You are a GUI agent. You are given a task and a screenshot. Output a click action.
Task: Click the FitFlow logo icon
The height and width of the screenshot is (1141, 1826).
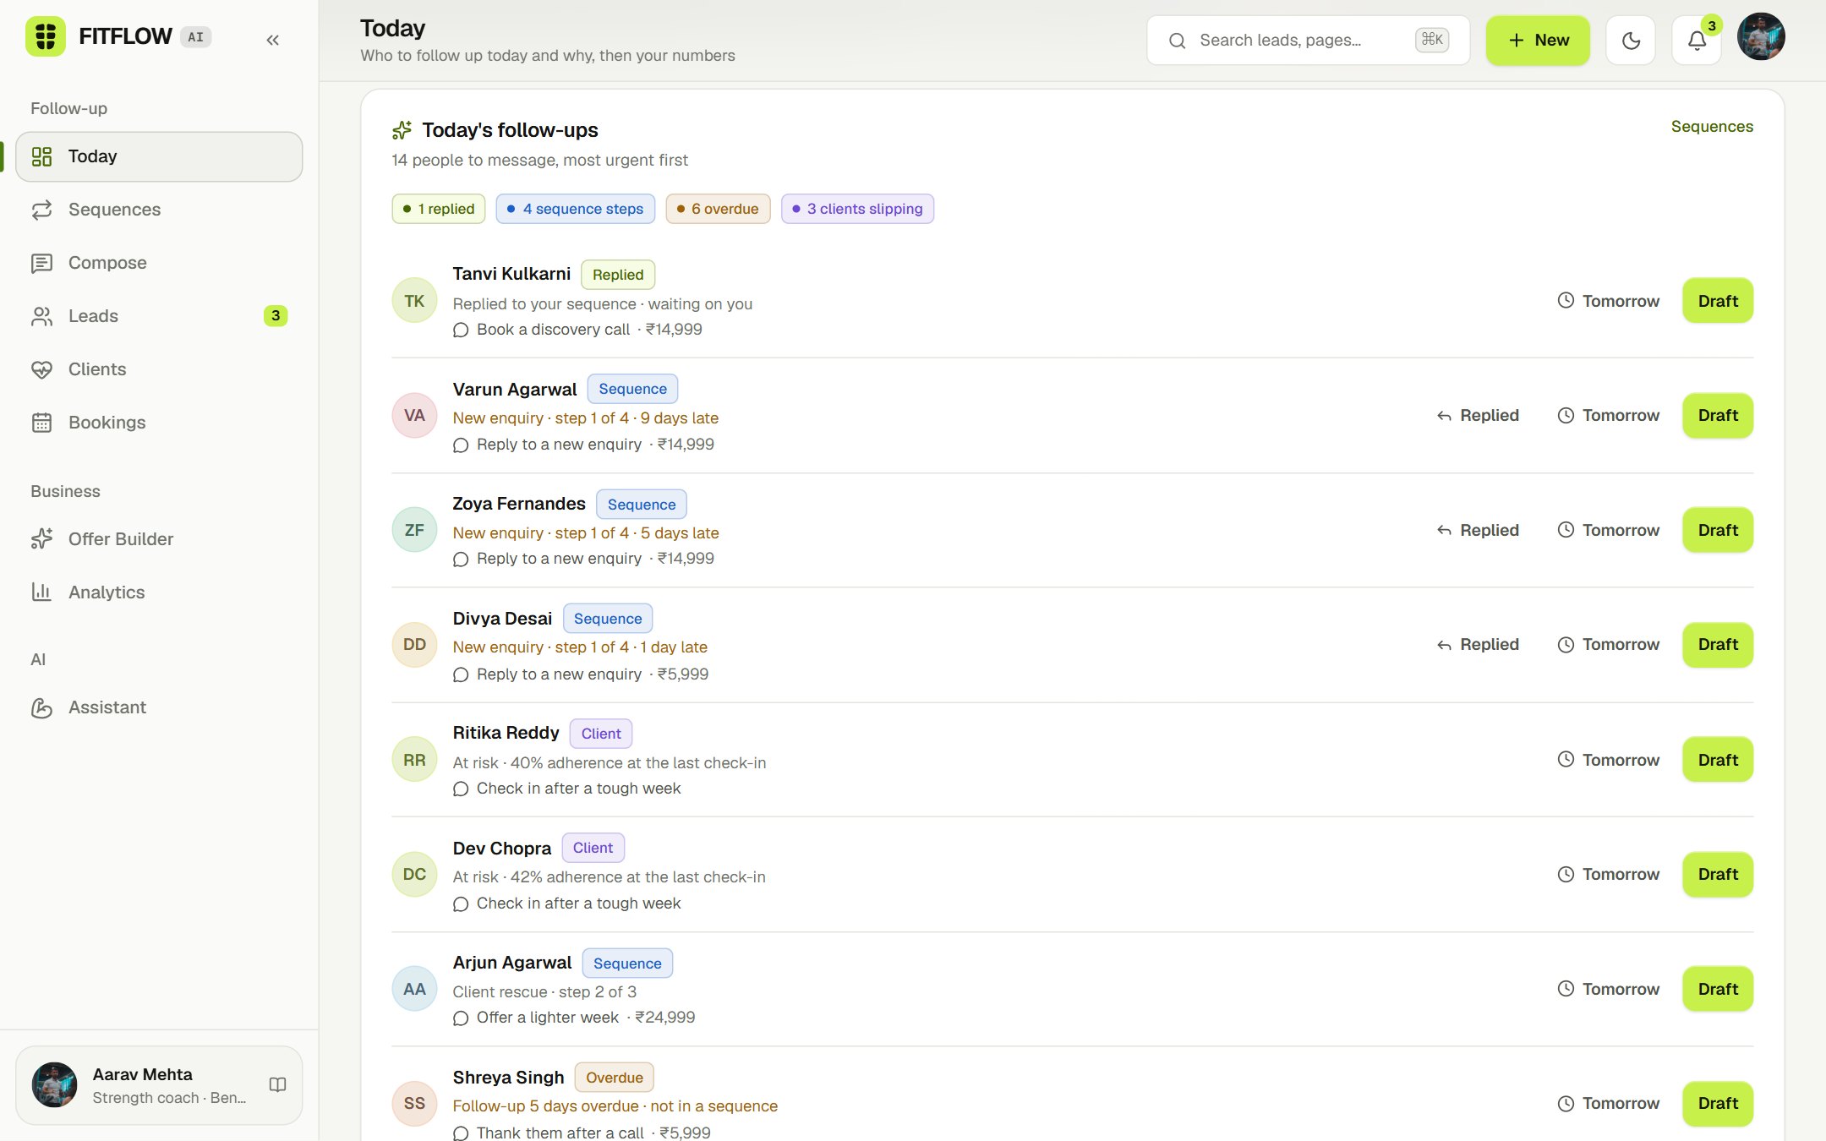pyautogui.click(x=46, y=36)
